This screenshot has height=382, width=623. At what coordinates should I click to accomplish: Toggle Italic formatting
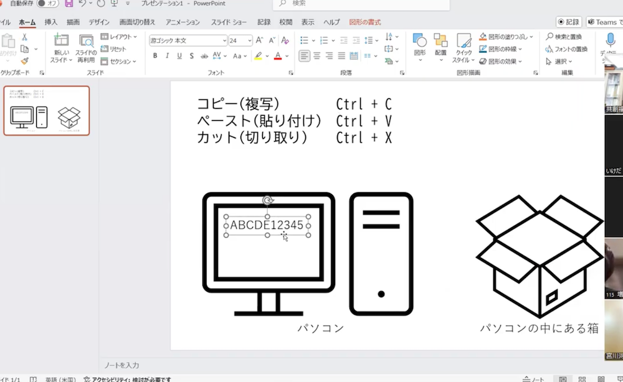tap(167, 56)
